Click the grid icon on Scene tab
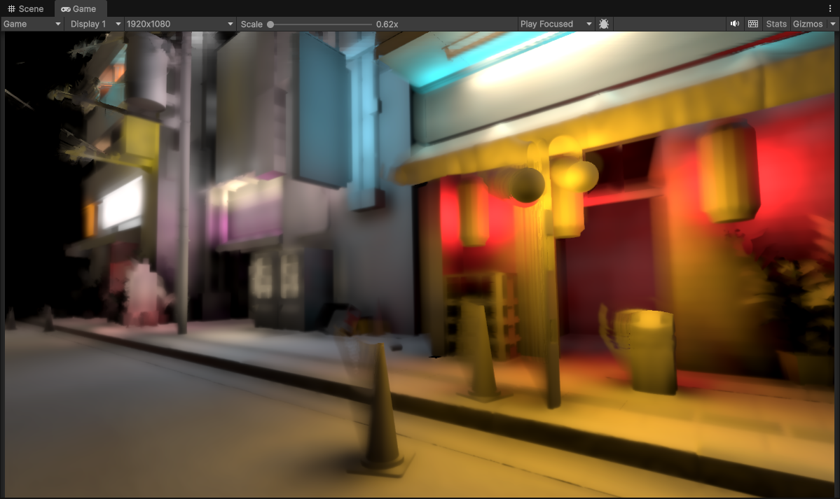This screenshot has height=499, width=840. pos(11,9)
